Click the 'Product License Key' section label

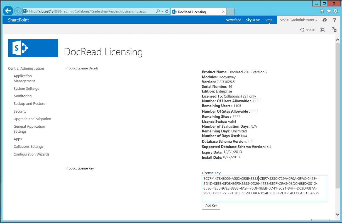(80, 168)
